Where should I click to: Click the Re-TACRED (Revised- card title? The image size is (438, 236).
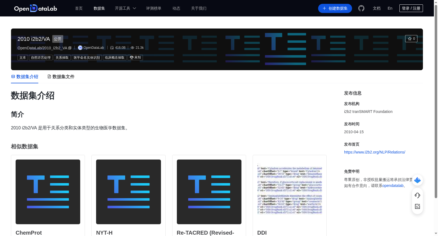coord(205,233)
